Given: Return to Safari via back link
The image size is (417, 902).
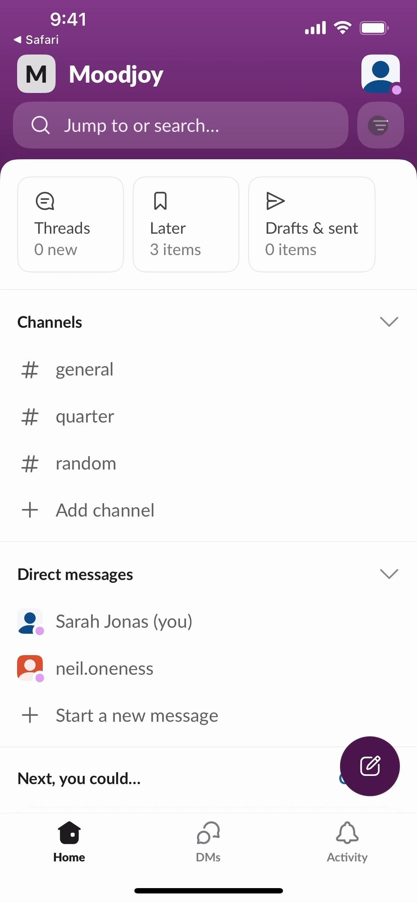Looking at the screenshot, I should (x=36, y=40).
